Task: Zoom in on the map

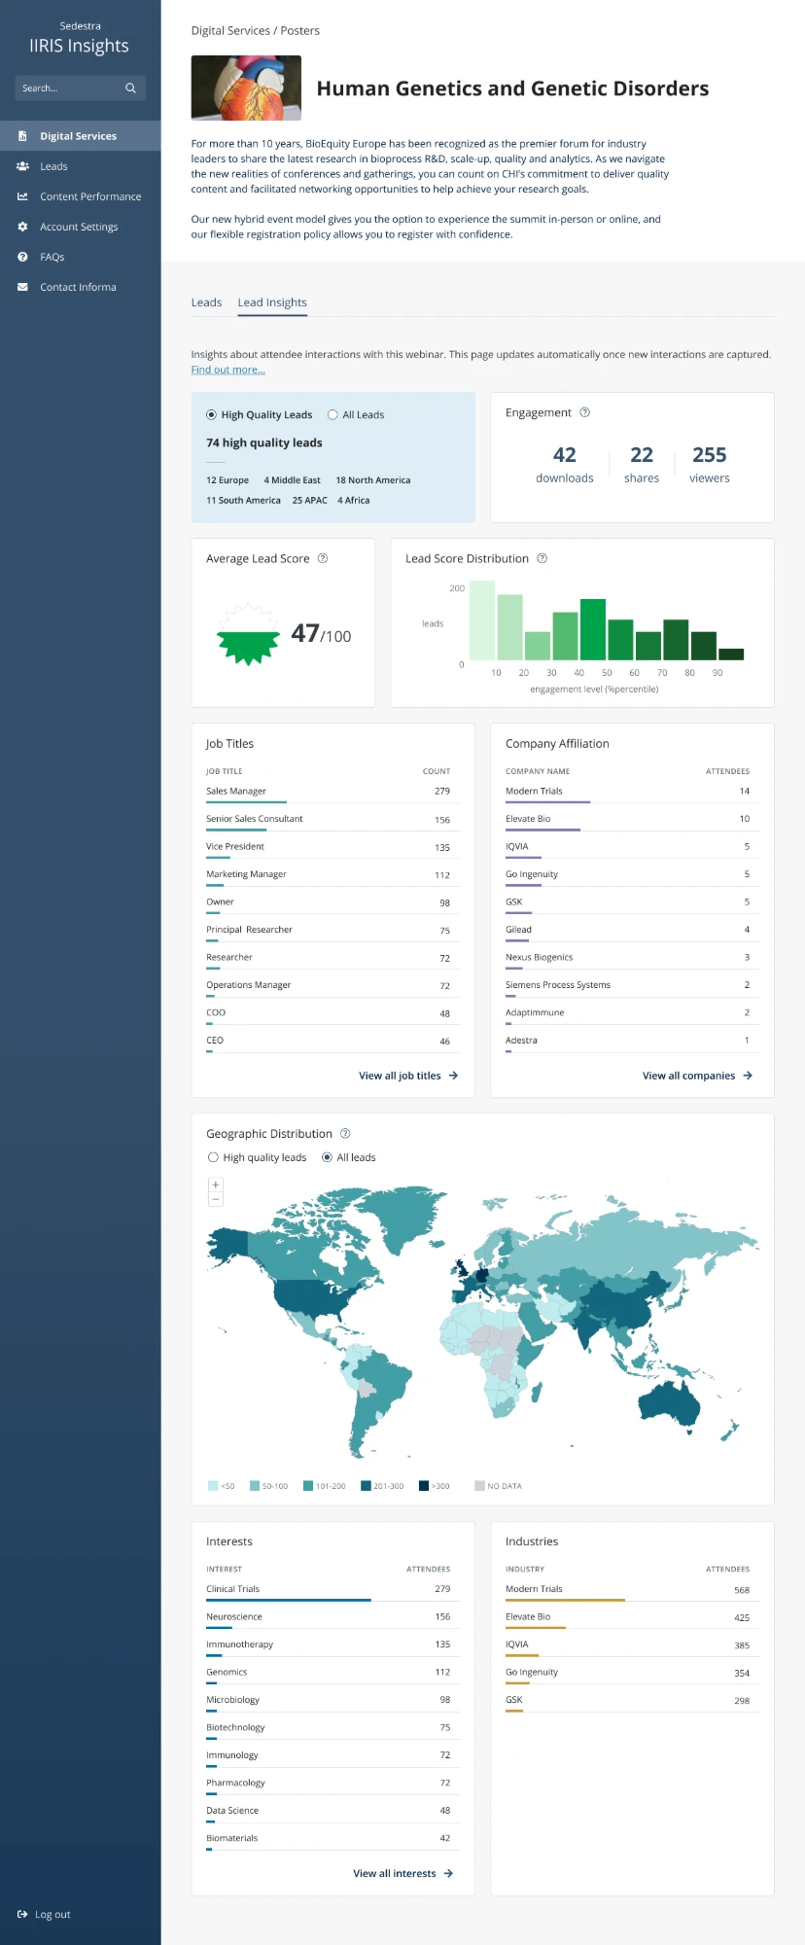Action: point(216,1185)
